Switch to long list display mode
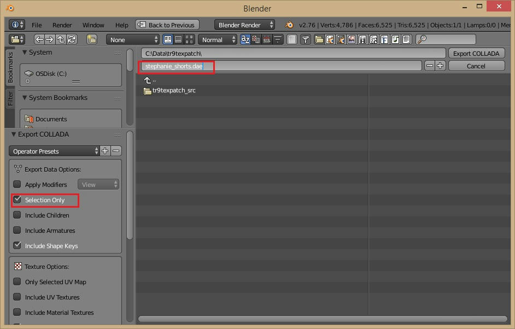515x329 pixels. click(178, 39)
